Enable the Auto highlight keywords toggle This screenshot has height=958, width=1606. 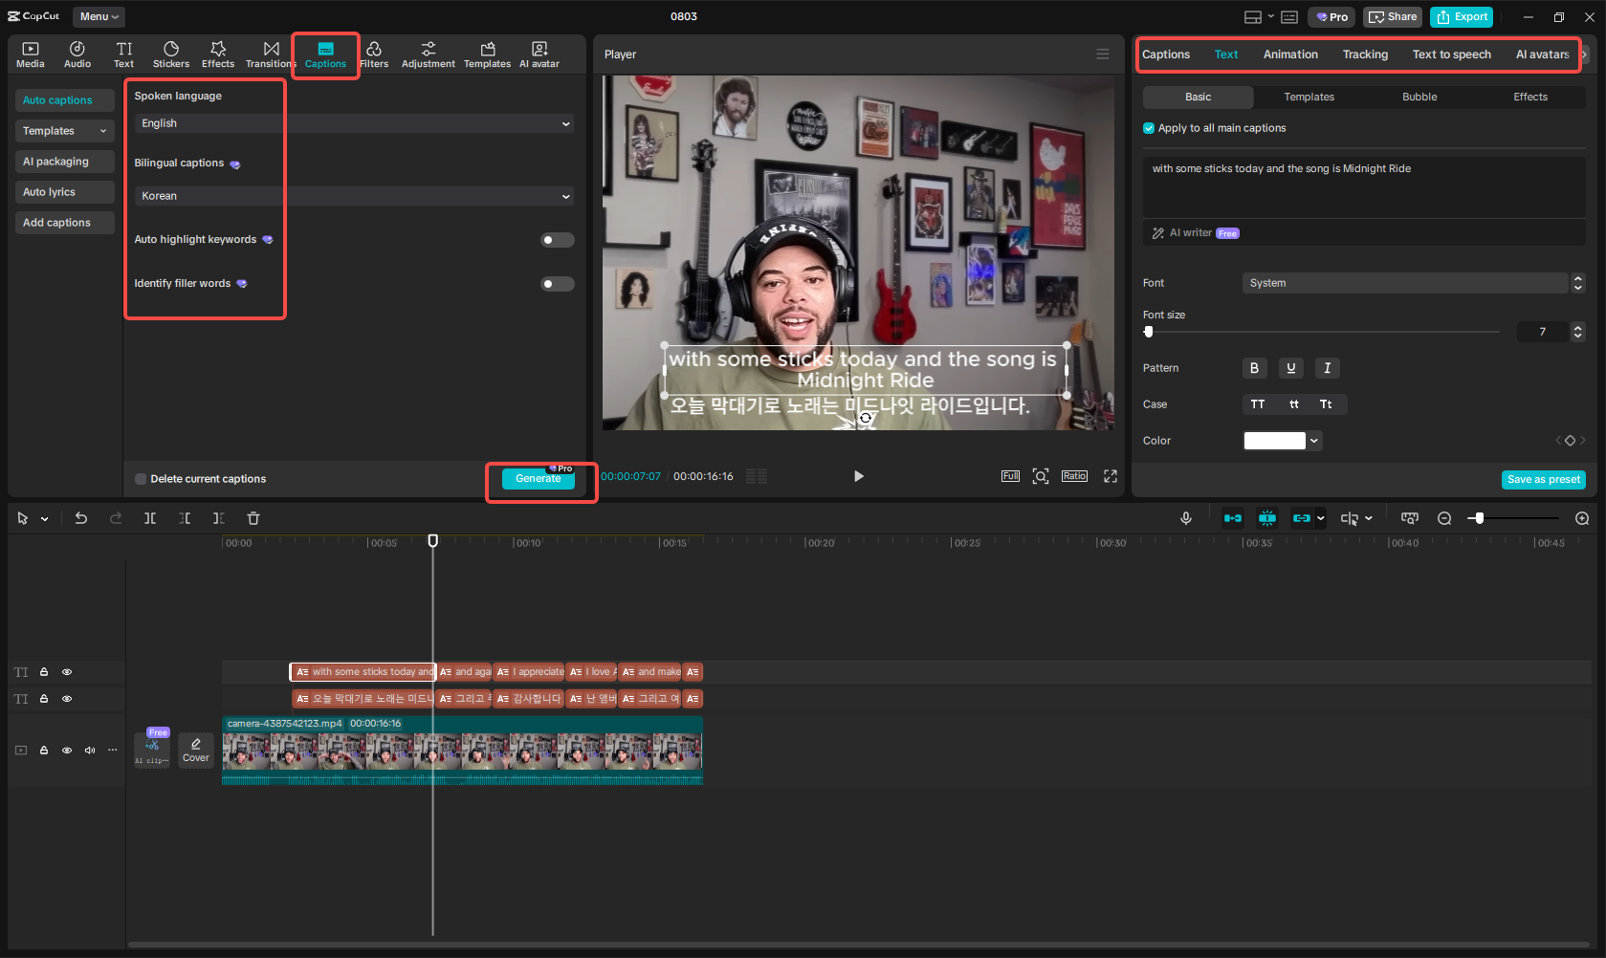click(x=557, y=239)
